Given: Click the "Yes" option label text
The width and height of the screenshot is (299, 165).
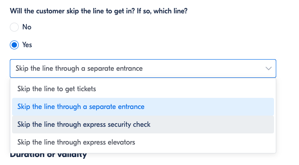Looking at the screenshot, I should tap(27, 45).
